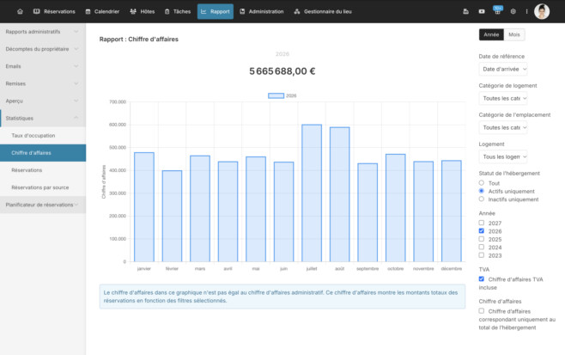Image resolution: width=565 pixels, height=355 pixels.
Task: Open the Calendrier menu
Action: coord(102,11)
